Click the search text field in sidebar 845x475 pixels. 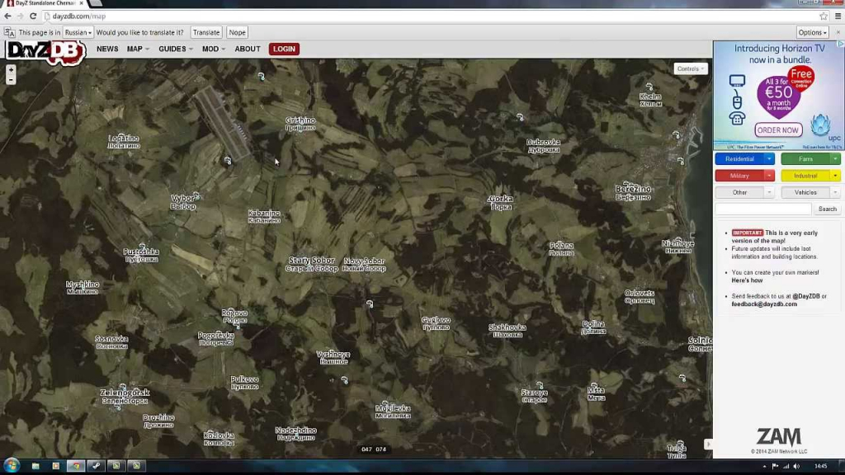click(x=763, y=209)
